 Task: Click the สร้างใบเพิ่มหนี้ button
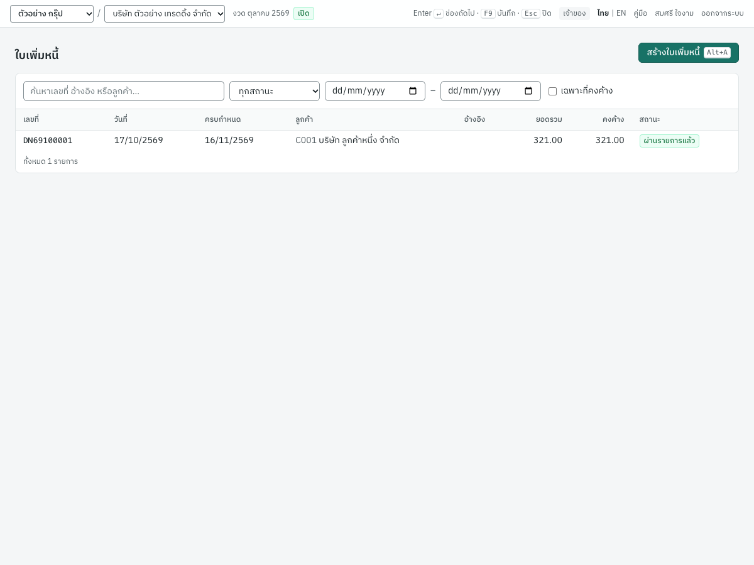(689, 53)
